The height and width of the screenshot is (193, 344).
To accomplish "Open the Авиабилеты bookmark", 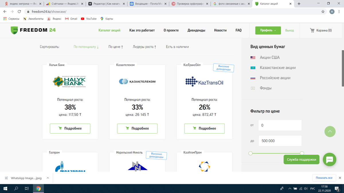I will [x=33, y=19].
